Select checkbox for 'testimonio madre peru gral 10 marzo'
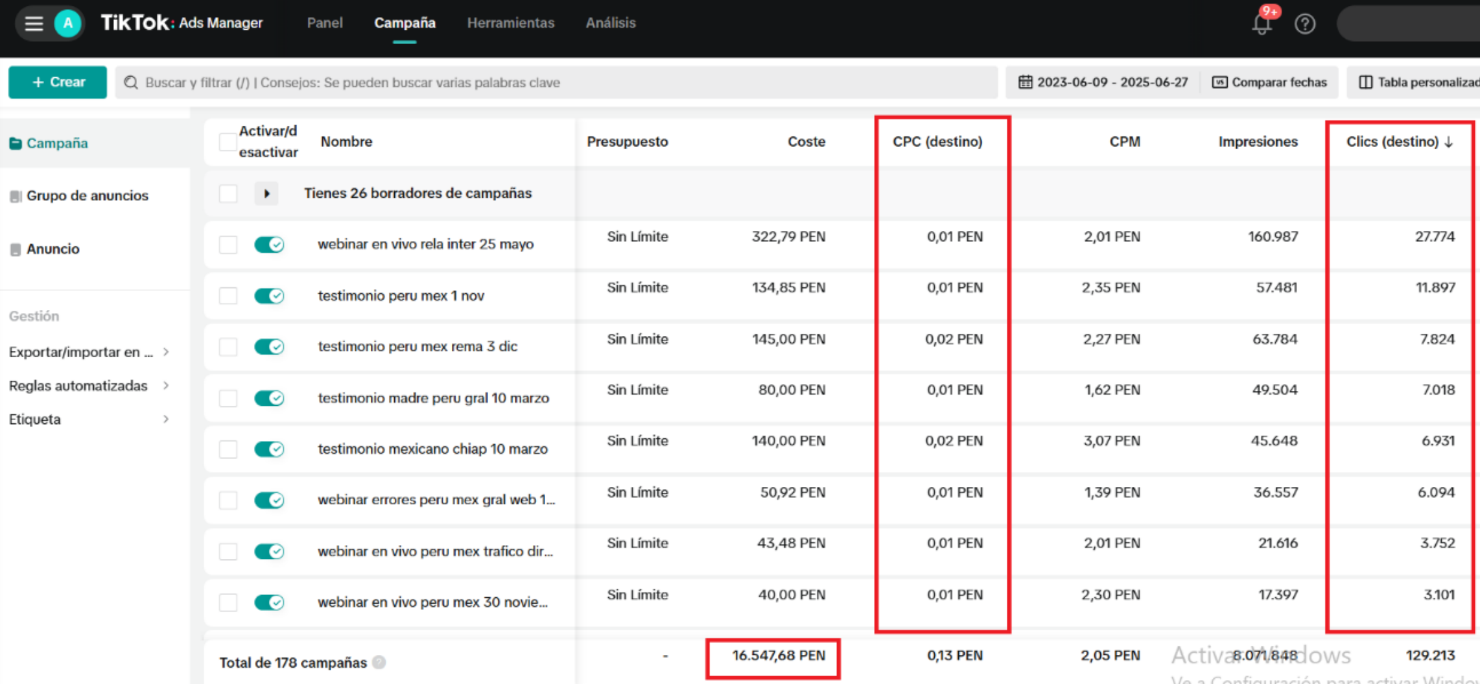1480x684 pixels. tap(228, 398)
